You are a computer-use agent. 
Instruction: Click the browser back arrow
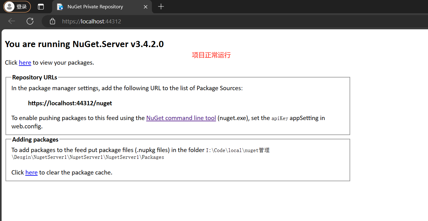point(12,21)
